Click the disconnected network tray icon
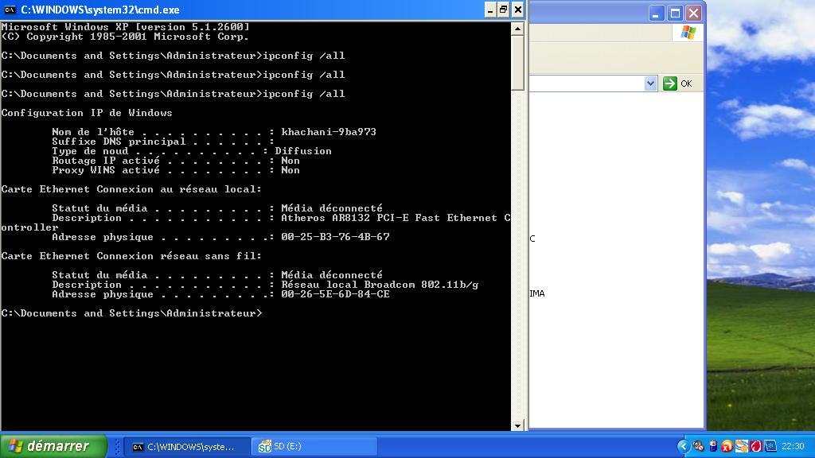Viewport: 815px width, 458px height. coord(698,446)
